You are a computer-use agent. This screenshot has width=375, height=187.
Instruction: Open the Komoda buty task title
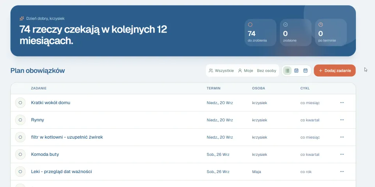click(45, 154)
